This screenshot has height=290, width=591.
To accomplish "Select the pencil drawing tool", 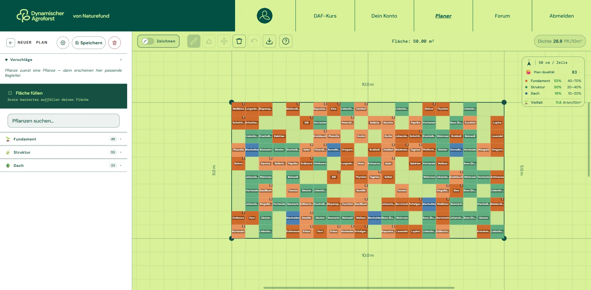I will click(194, 41).
